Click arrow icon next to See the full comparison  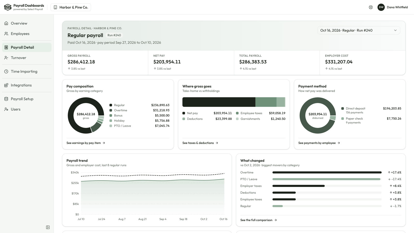276,220
